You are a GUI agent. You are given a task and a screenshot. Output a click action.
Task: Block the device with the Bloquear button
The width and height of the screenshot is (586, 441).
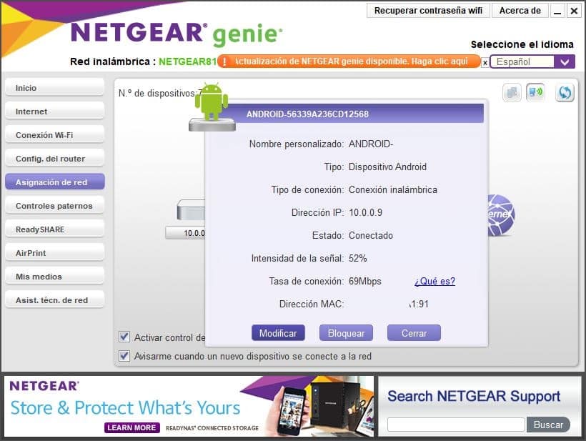[346, 333]
